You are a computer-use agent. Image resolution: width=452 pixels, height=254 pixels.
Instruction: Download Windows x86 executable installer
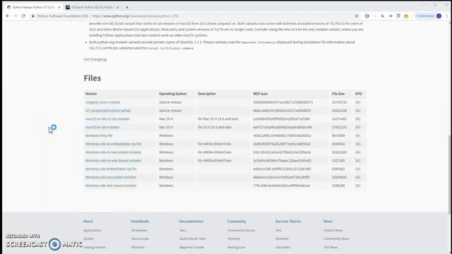click(111, 177)
